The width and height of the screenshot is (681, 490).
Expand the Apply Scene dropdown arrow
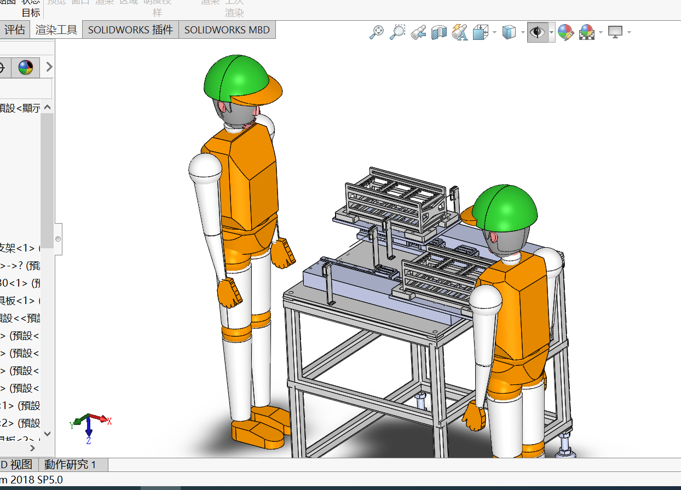(601, 32)
